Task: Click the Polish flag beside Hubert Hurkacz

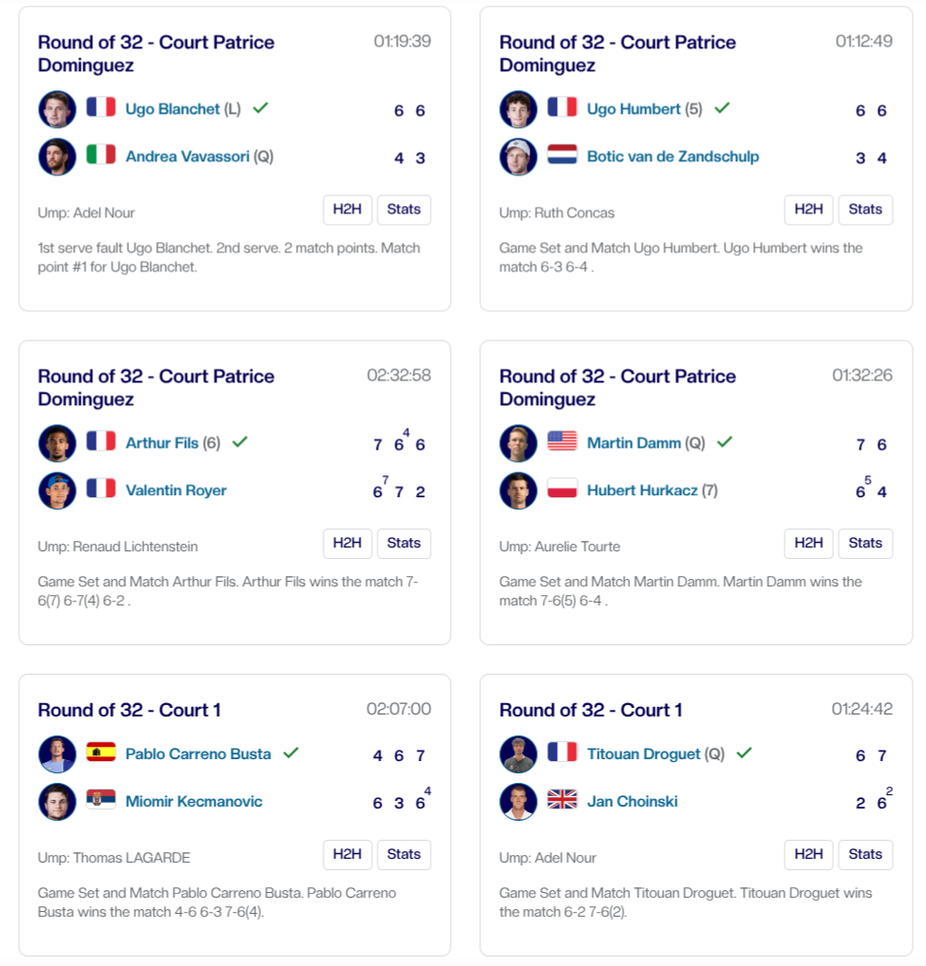Action: click(563, 491)
